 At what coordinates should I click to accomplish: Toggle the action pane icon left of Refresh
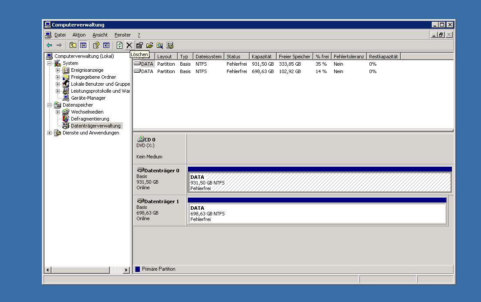click(x=106, y=45)
